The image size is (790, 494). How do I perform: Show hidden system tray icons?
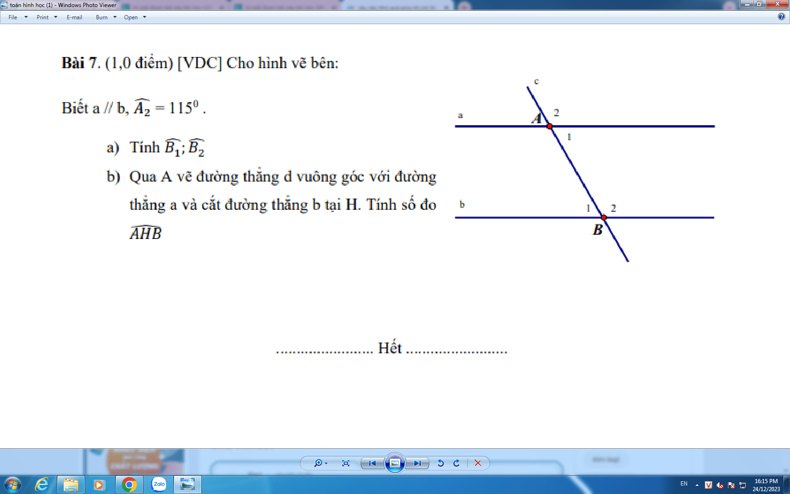[697, 485]
